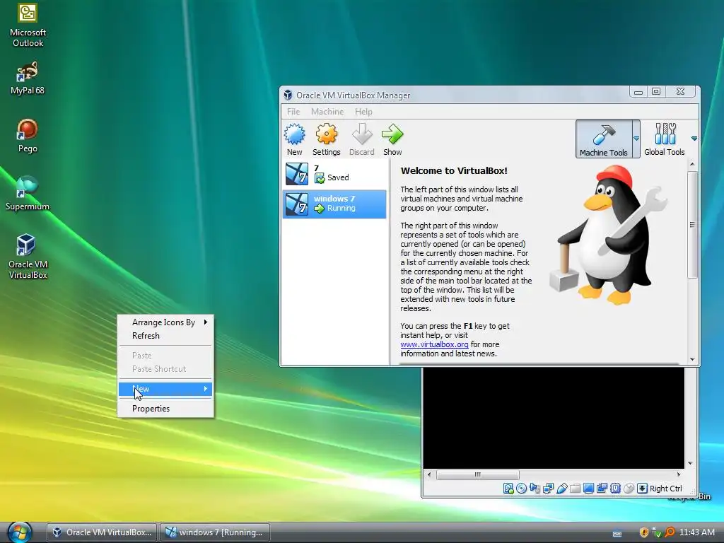Viewport: 724px width, 543px height.
Task: Click the shared folders icon in VM status bar
Action: pos(575,489)
